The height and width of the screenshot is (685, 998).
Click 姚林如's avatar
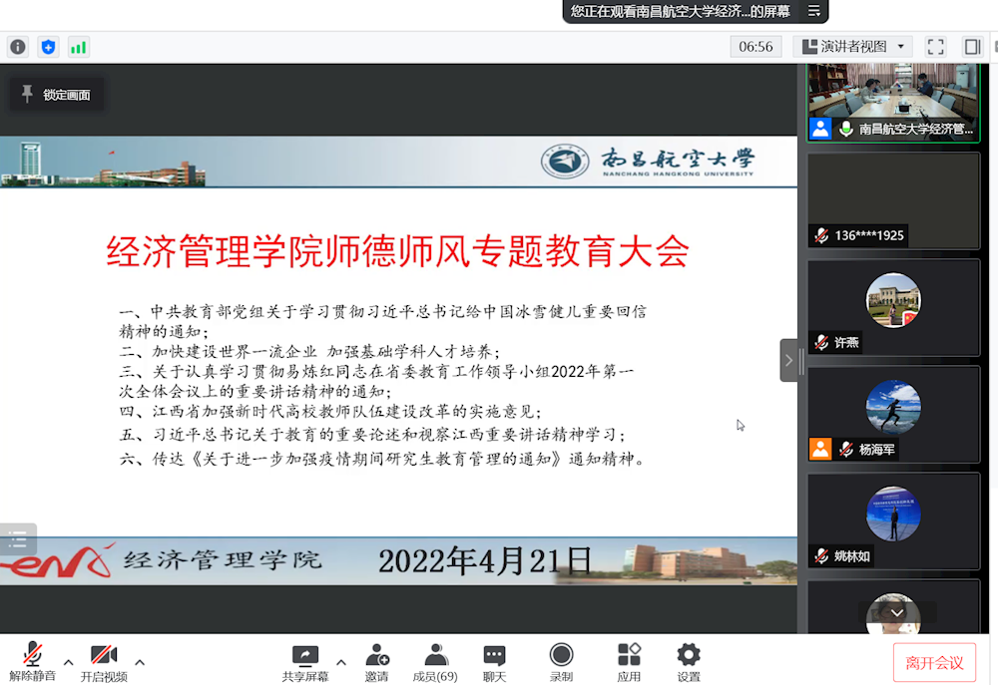tap(893, 514)
